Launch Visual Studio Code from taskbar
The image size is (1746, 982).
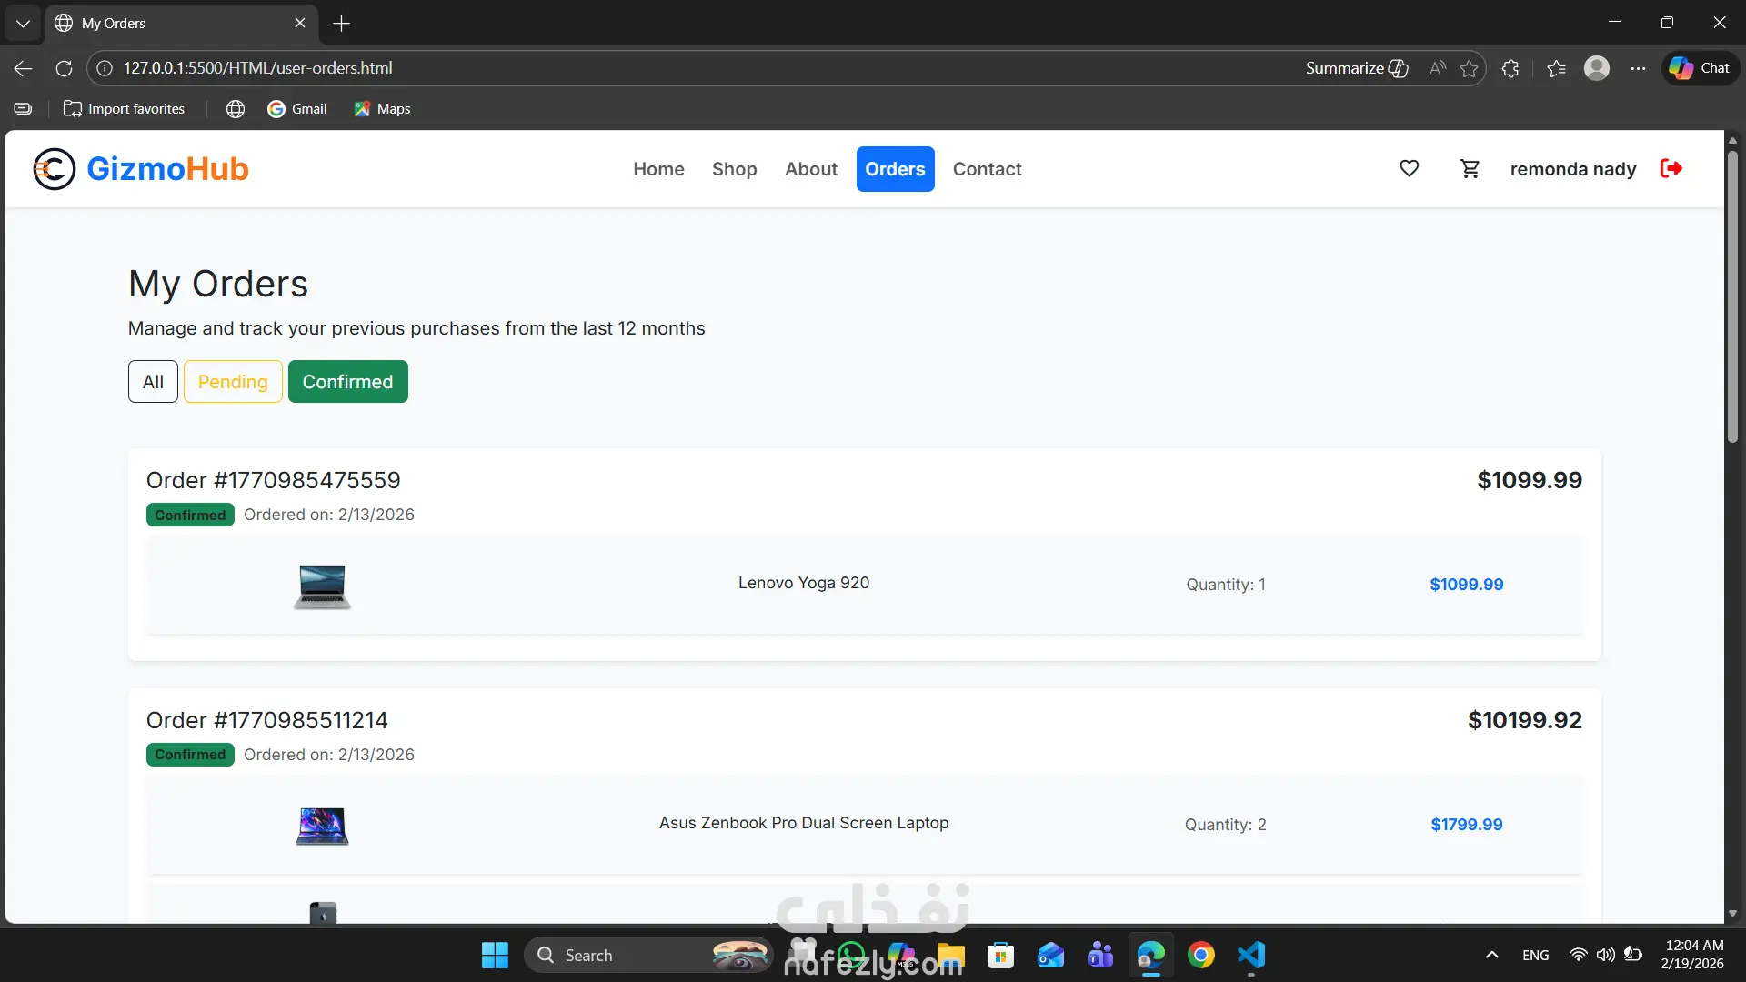(x=1251, y=955)
